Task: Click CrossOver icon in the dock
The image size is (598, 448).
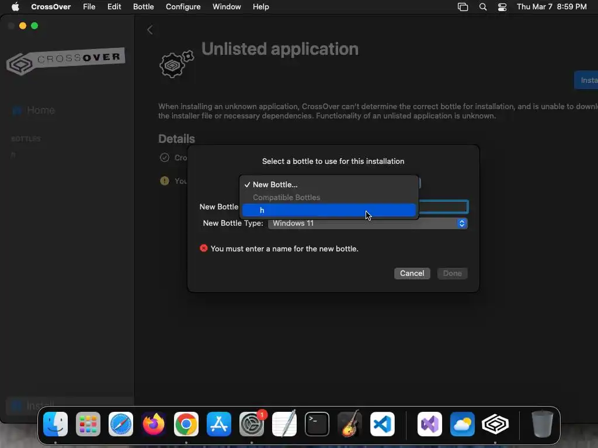Action: point(495,424)
